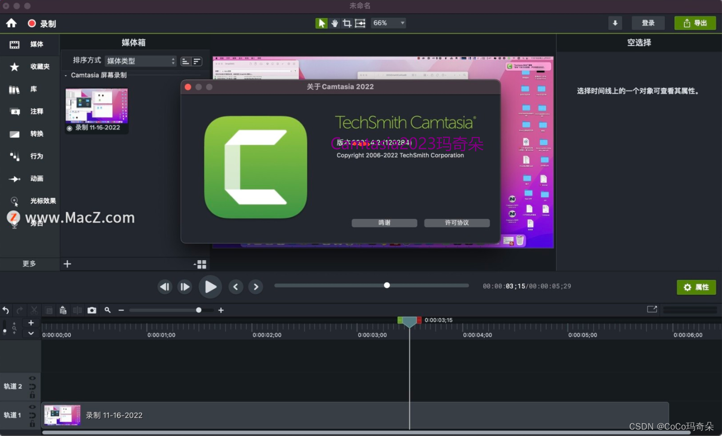Click the horizontal timeline scrollbar
Viewport: 722px width, 436px height.
click(366, 433)
